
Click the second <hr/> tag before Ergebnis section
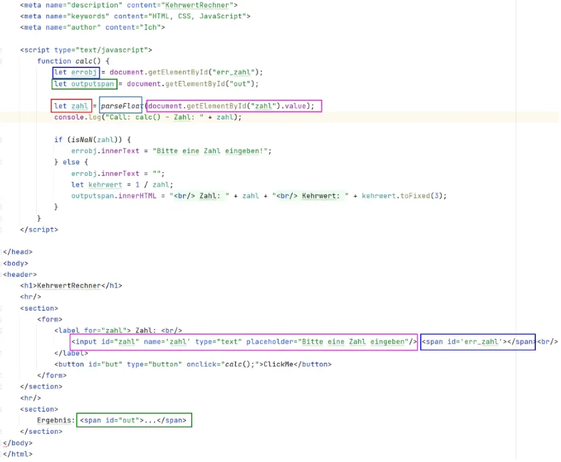(x=31, y=398)
